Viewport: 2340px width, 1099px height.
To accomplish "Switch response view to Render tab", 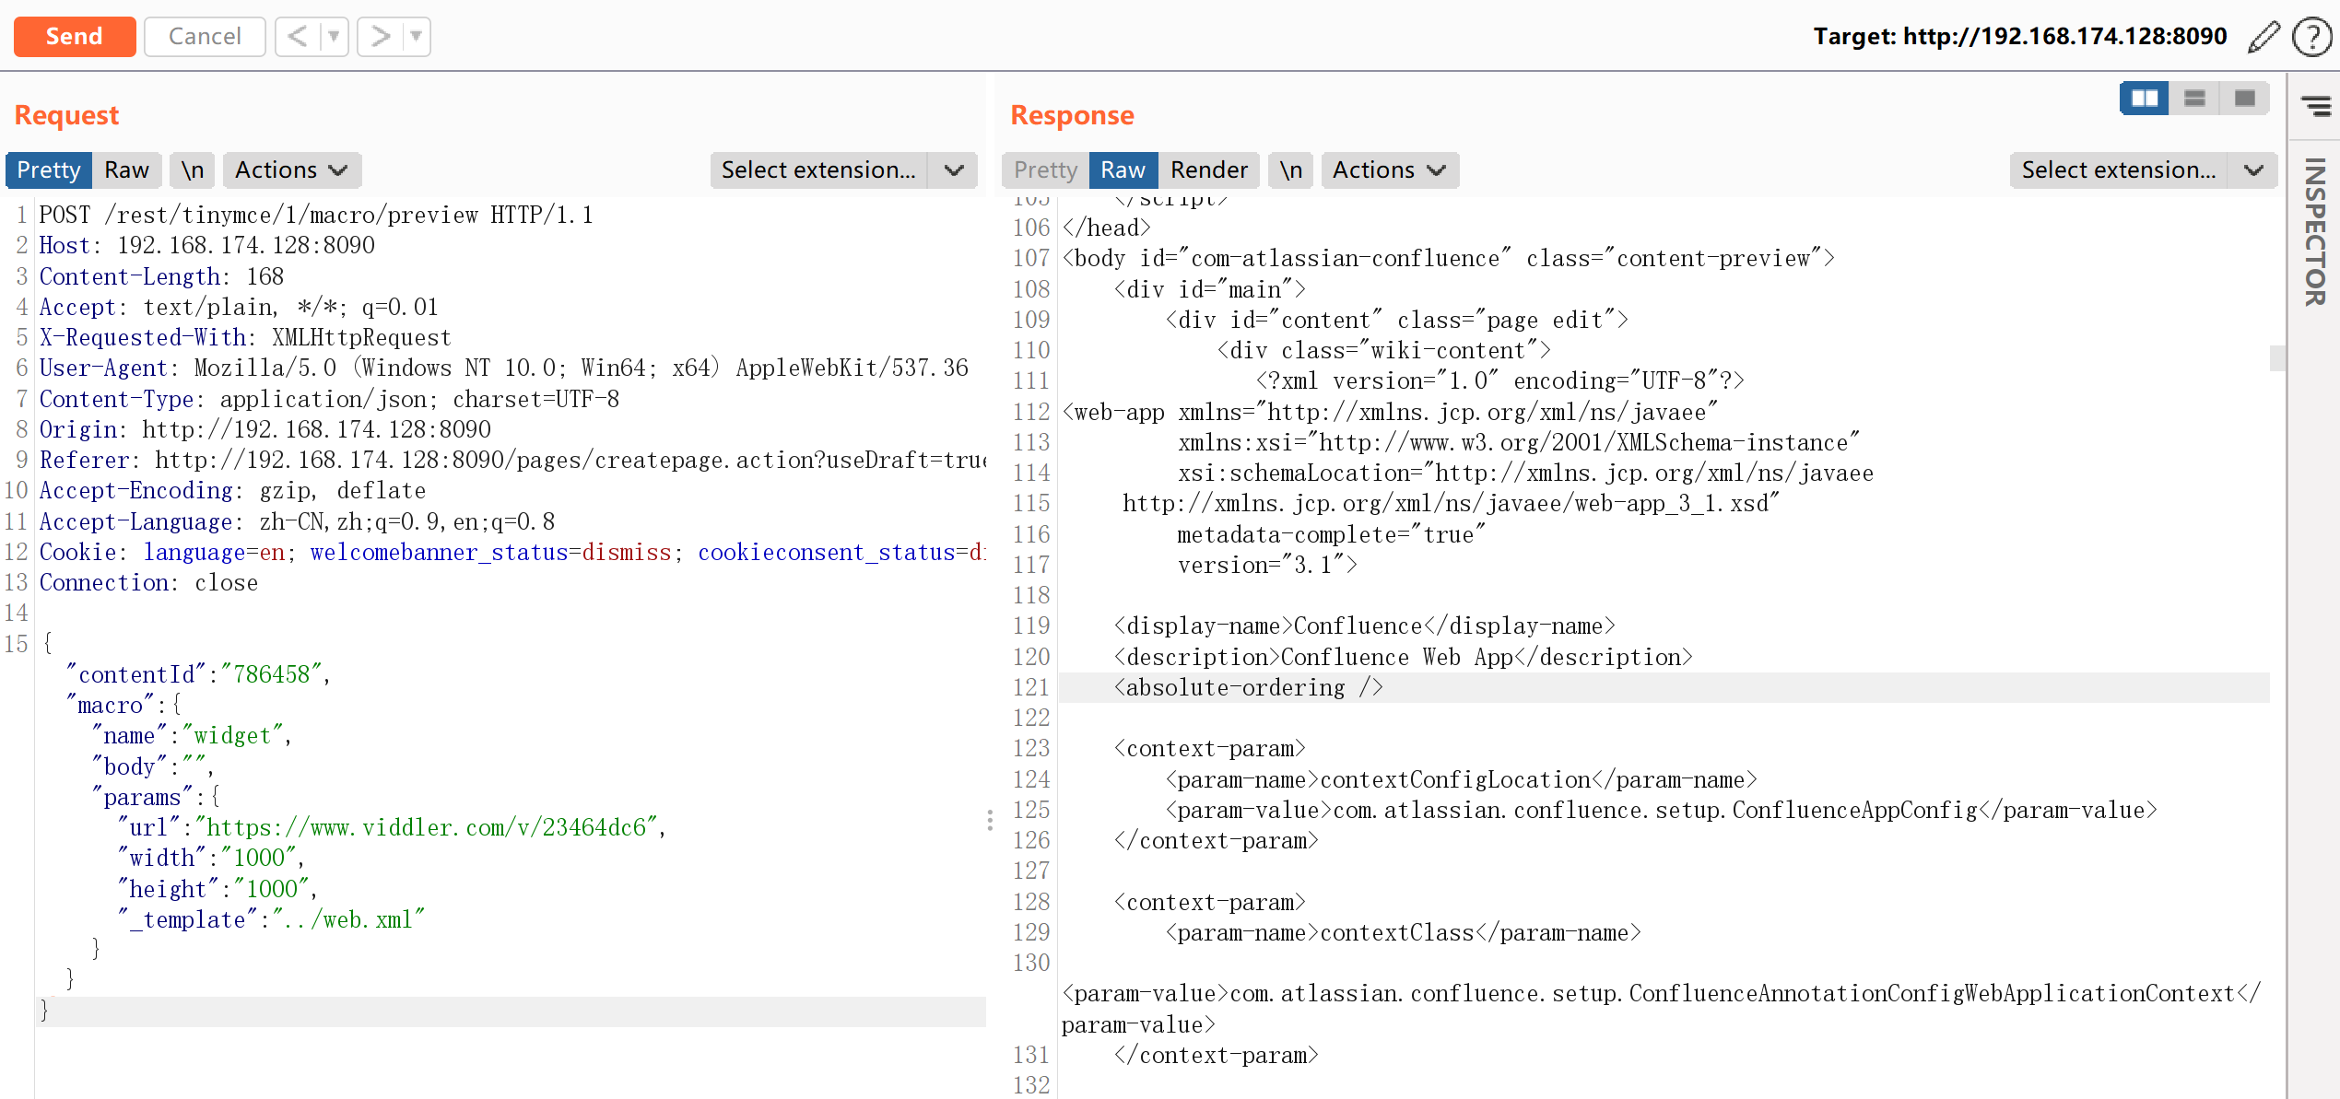I will pyautogui.click(x=1208, y=170).
